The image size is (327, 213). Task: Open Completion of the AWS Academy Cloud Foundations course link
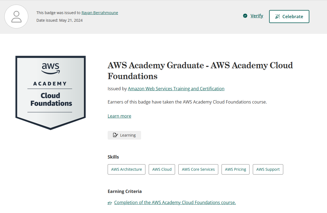(x=175, y=202)
